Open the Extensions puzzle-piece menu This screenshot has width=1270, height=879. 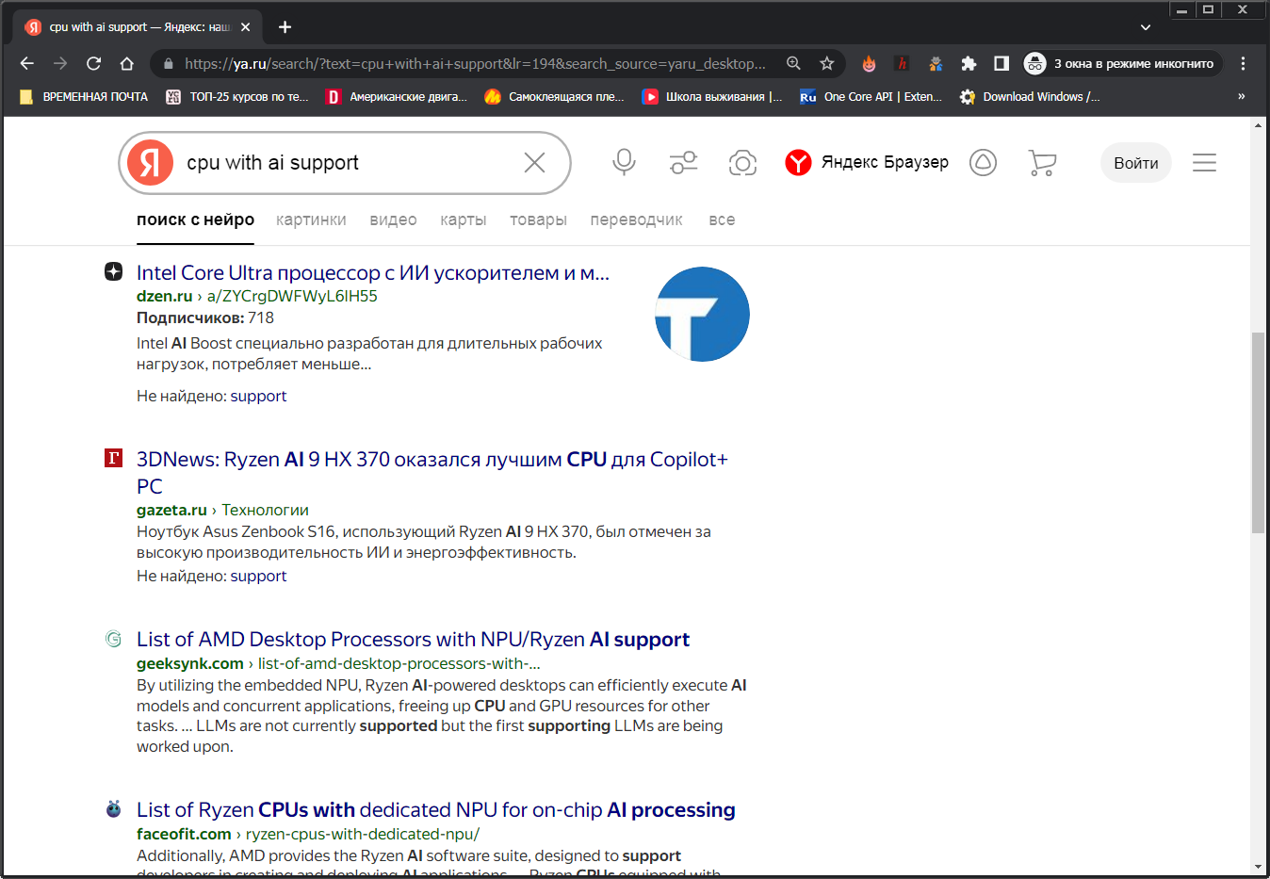click(x=969, y=63)
